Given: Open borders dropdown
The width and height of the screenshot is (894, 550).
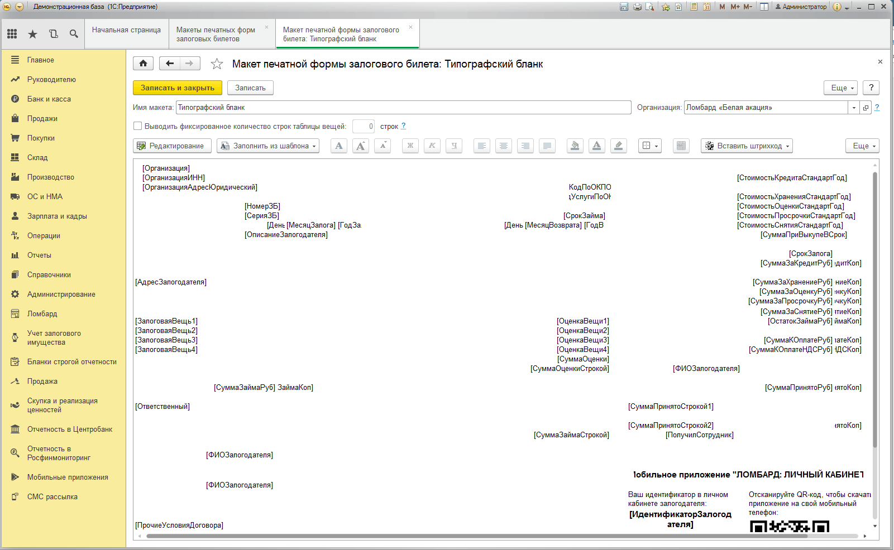Looking at the screenshot, I should pyautogui.click(x=650, y=146).
